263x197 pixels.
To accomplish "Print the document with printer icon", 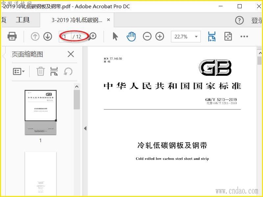I will (12, 36).
